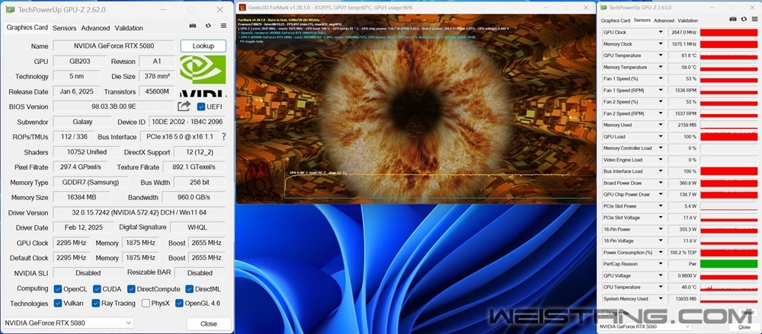The height and width of the screenshot is (334, 762).
Task: Click Close button in GPU-Z Sensors window
Action: [744, 327]
